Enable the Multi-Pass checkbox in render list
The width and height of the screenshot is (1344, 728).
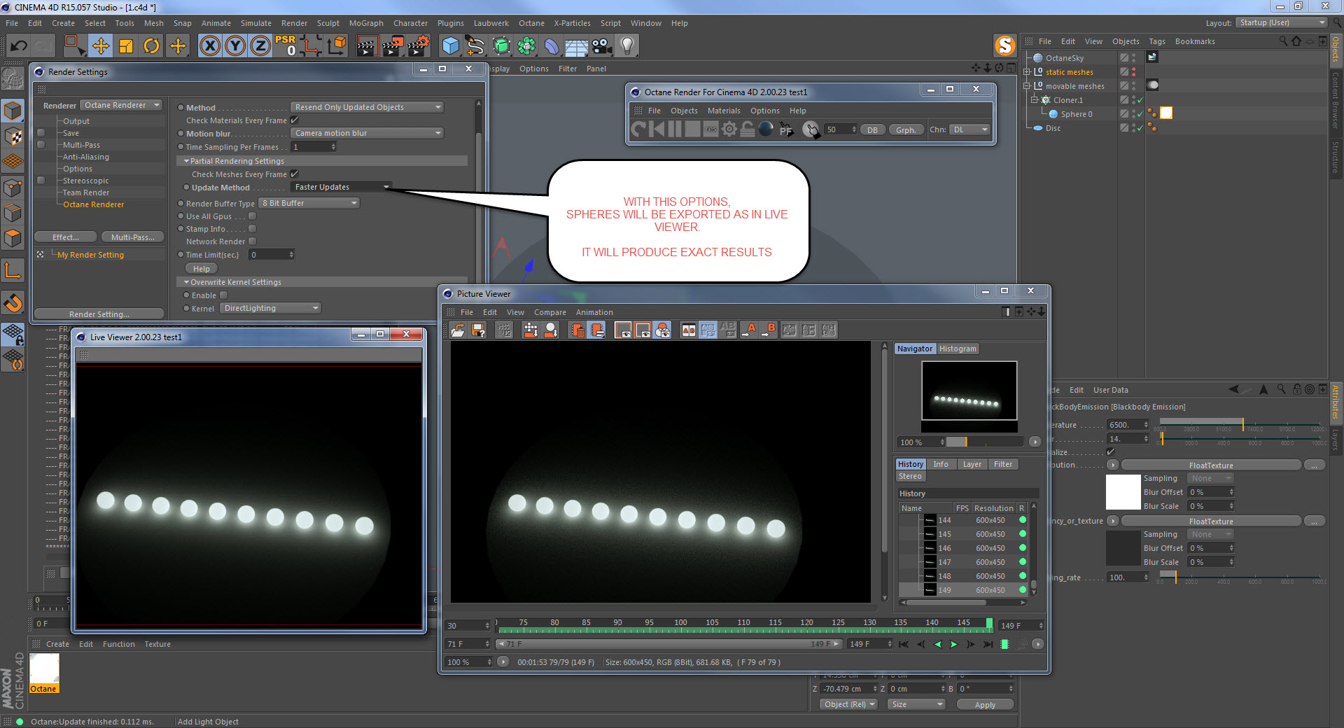[x=41, y=145]
